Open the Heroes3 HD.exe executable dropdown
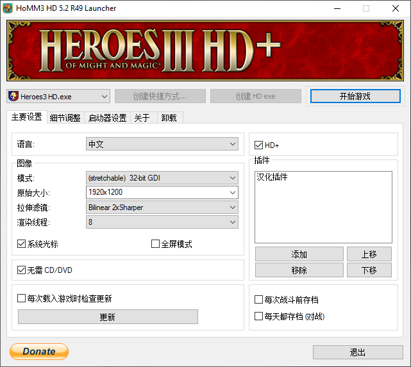 tap(58, 96)
